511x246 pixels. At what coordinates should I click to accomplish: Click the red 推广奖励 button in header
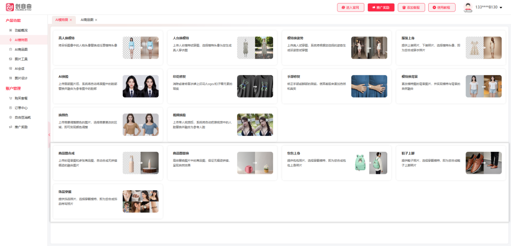coord(381,7)
